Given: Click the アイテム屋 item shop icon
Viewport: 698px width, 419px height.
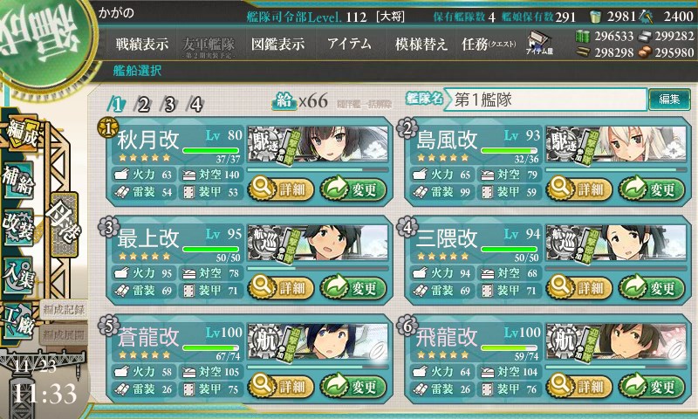Looking at the screenshot, I should (x=539, y=43).
